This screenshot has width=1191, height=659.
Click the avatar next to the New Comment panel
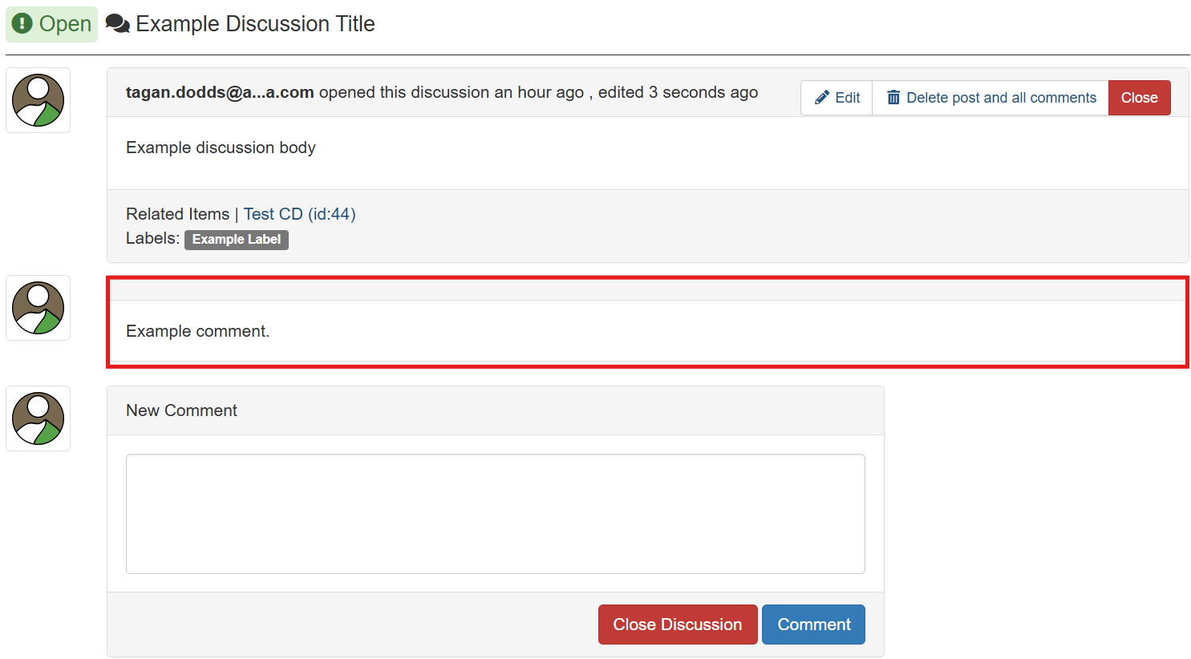pyautogui.click(x=38, y=418)
